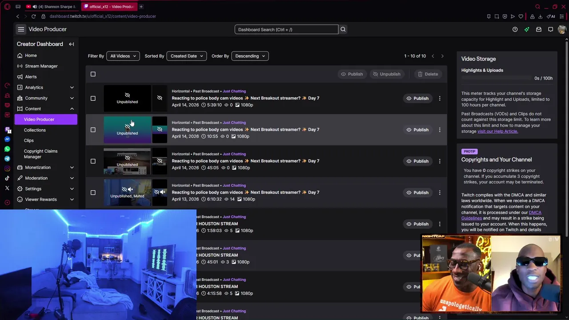Viewport: 569px width, 320px height.
Task: Open the Unpublished, Muted video thumbnail
Action: (x=128, y=192)
